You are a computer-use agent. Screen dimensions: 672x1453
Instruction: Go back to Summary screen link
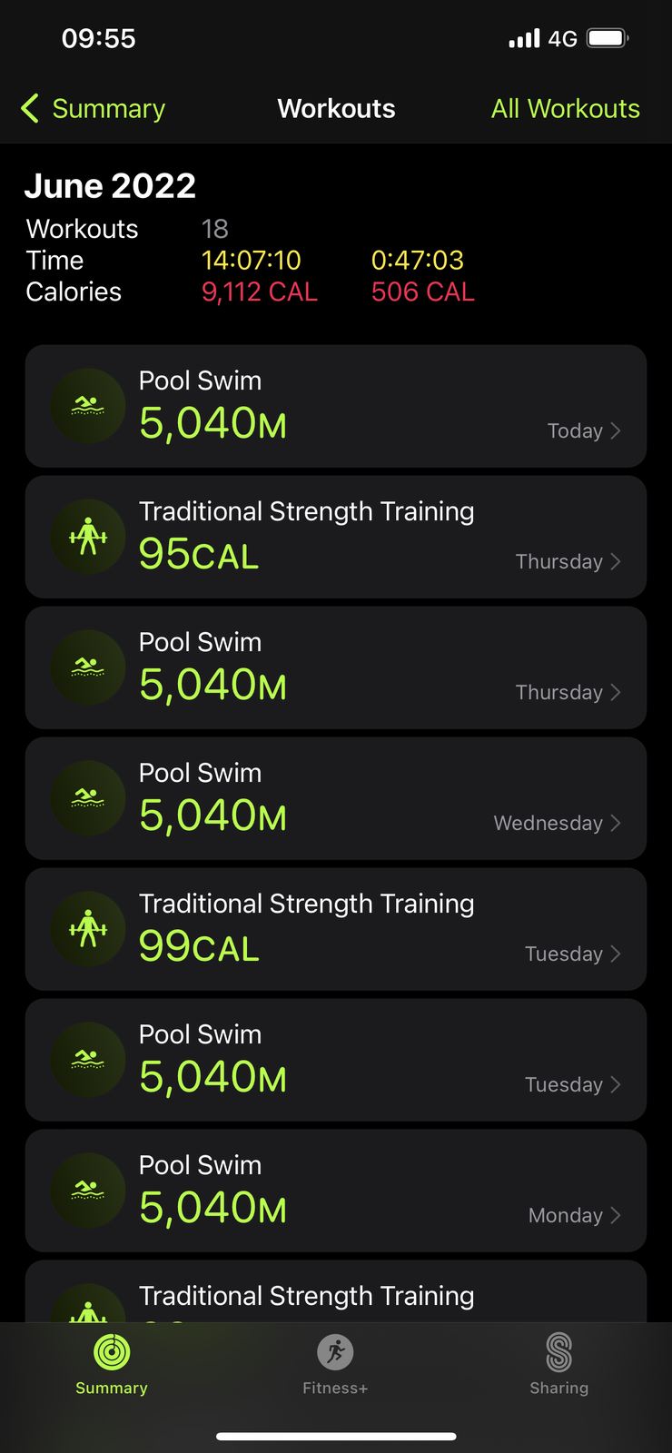[x=108, y=108]
